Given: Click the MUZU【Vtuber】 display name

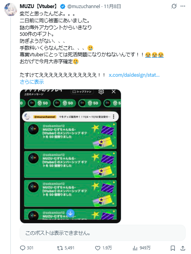Looking at the screenshot, I should pos(39,6).
